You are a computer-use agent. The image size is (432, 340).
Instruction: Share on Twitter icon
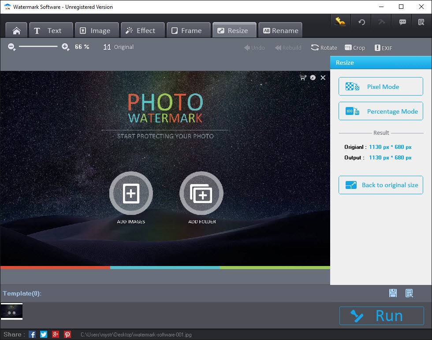44,334
